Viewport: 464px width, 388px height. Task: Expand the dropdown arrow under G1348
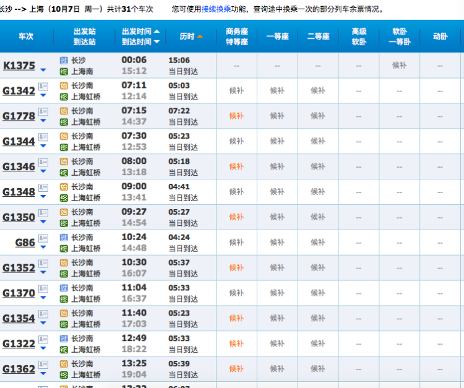point(43,197)
